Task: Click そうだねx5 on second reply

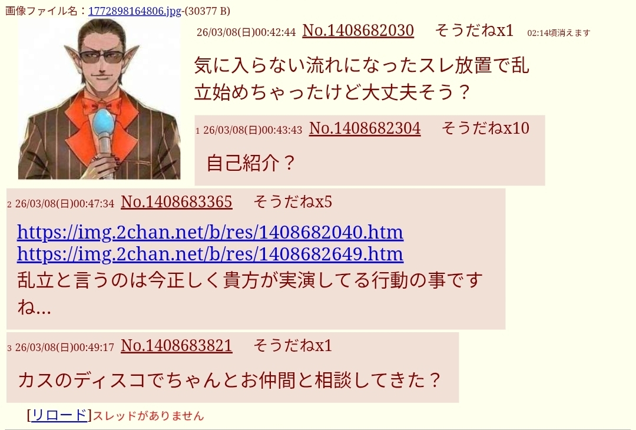Action: click(x=293, y=201)
